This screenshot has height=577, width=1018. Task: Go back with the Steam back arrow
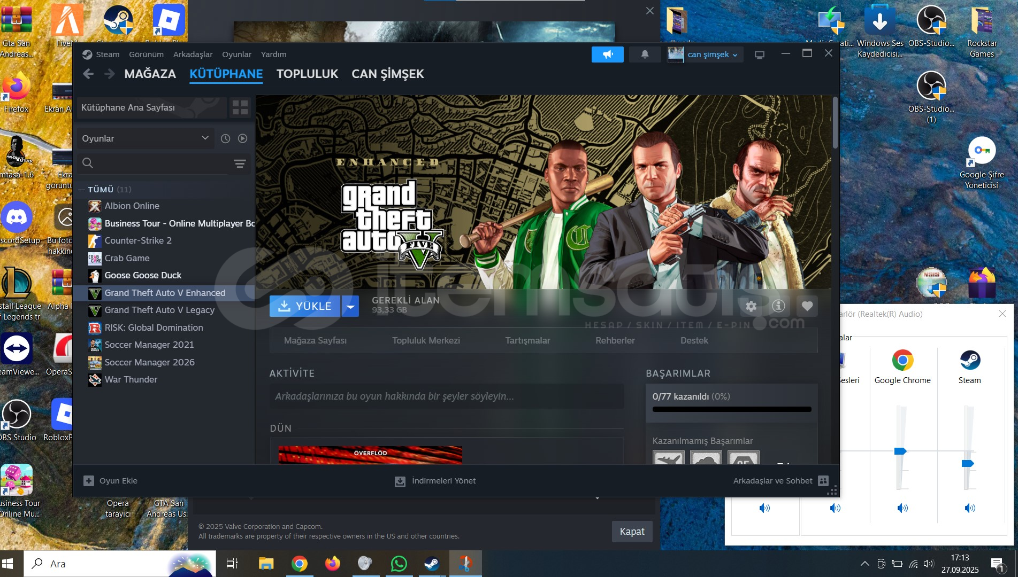(88, 74)
